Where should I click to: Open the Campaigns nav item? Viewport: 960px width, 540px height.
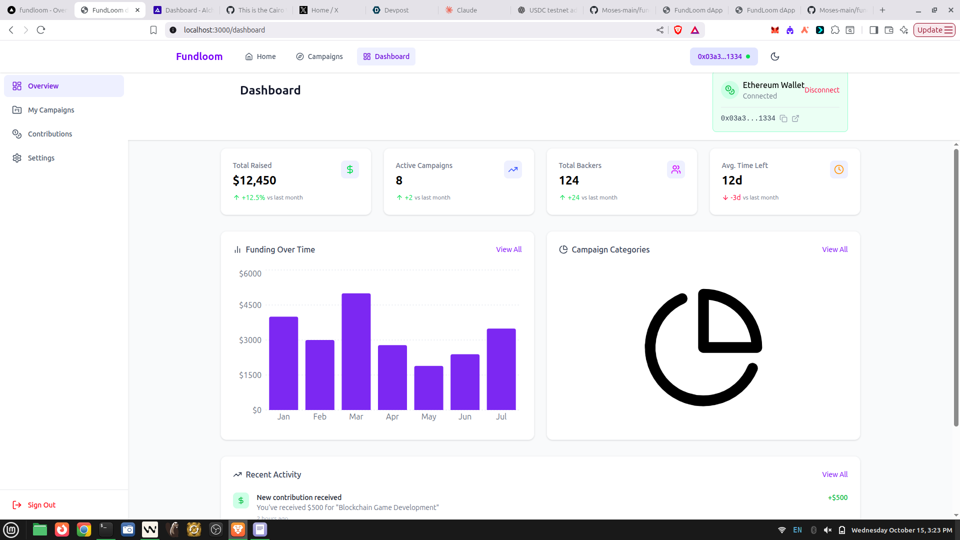(319, 56)
